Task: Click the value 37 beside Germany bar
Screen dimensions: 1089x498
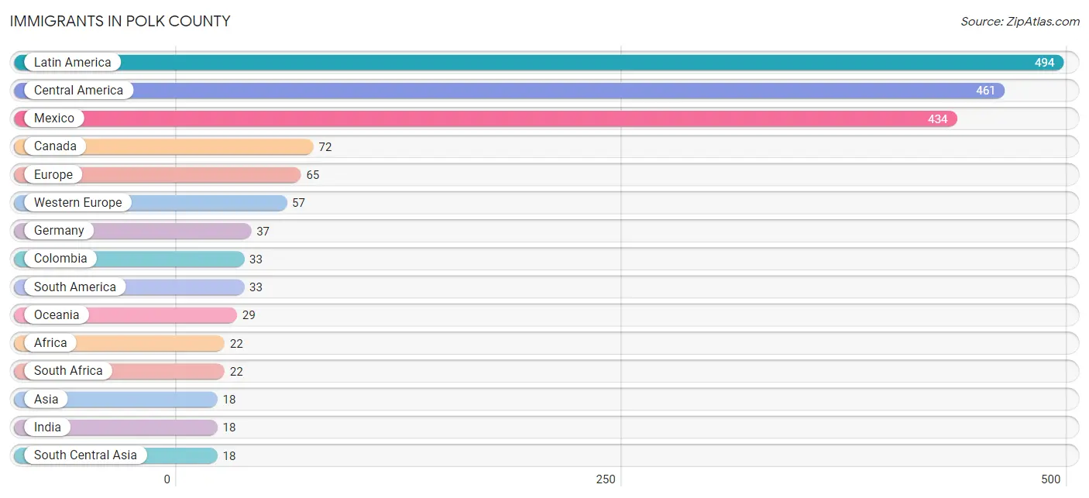Action: 263,231
